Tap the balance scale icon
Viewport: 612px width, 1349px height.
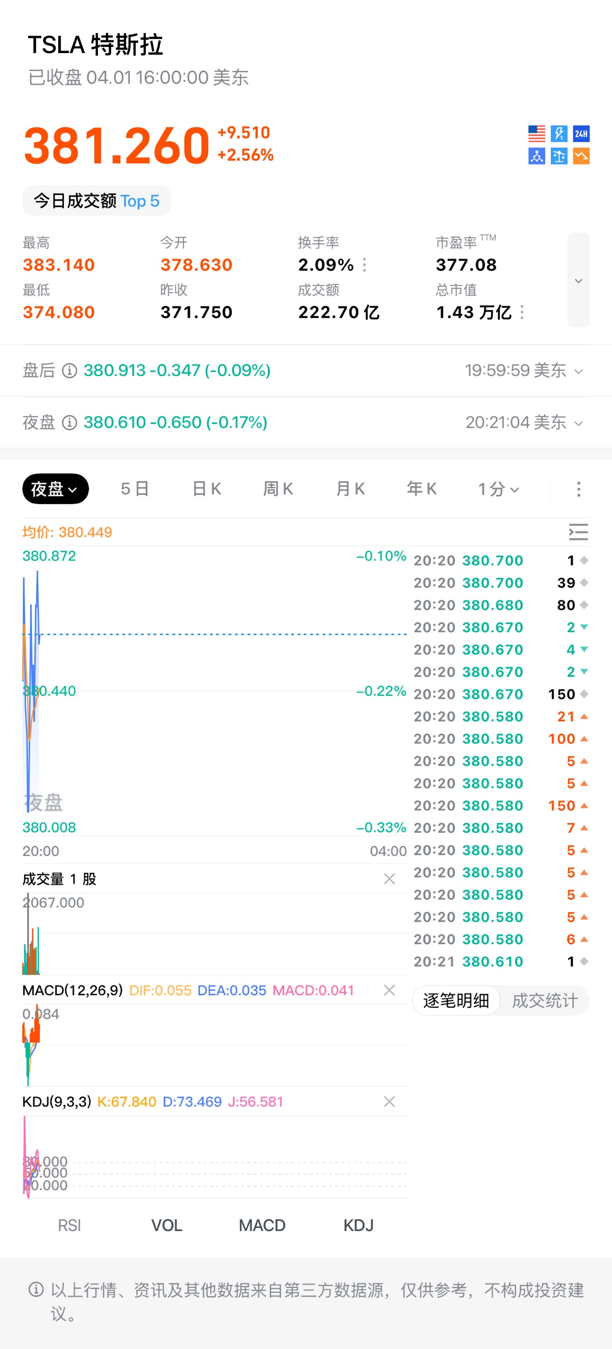[558, 156]
